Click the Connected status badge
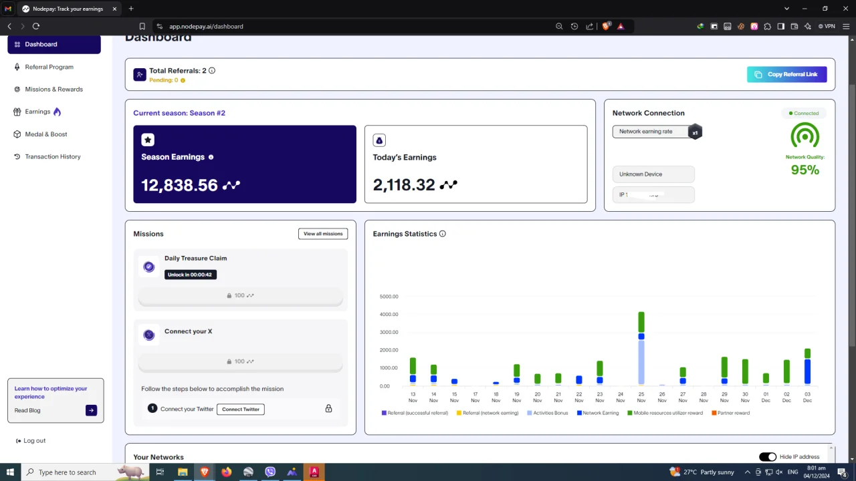Viewport: 856px width, 481px height. click(x=804, y=114)
